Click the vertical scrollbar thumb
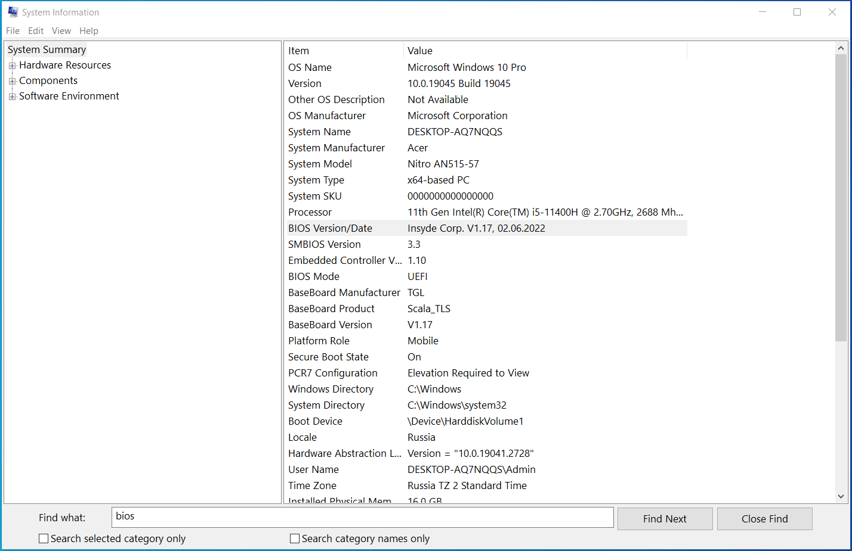Screen dimensions: 852x551 point(841,197)
